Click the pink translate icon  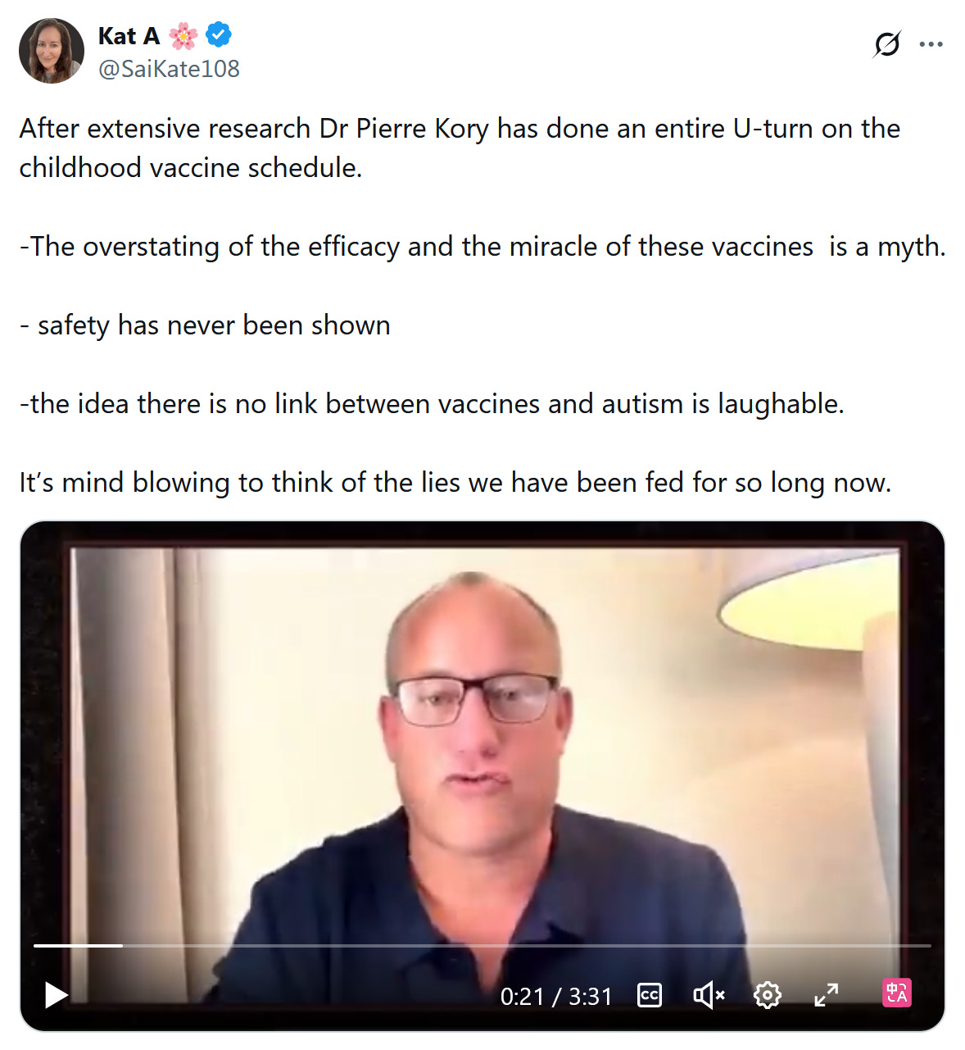(897, 993)
